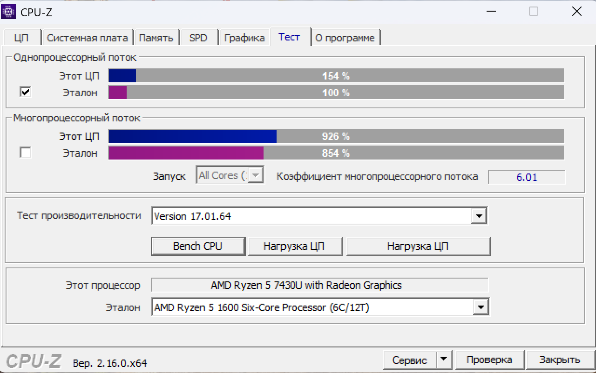Click the single-thread Эталон 100 % bar
This screenshot has width=596, height=373.
click(336, 92)
